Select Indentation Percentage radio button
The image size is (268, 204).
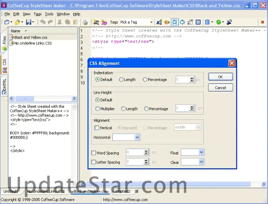(145, 79)
